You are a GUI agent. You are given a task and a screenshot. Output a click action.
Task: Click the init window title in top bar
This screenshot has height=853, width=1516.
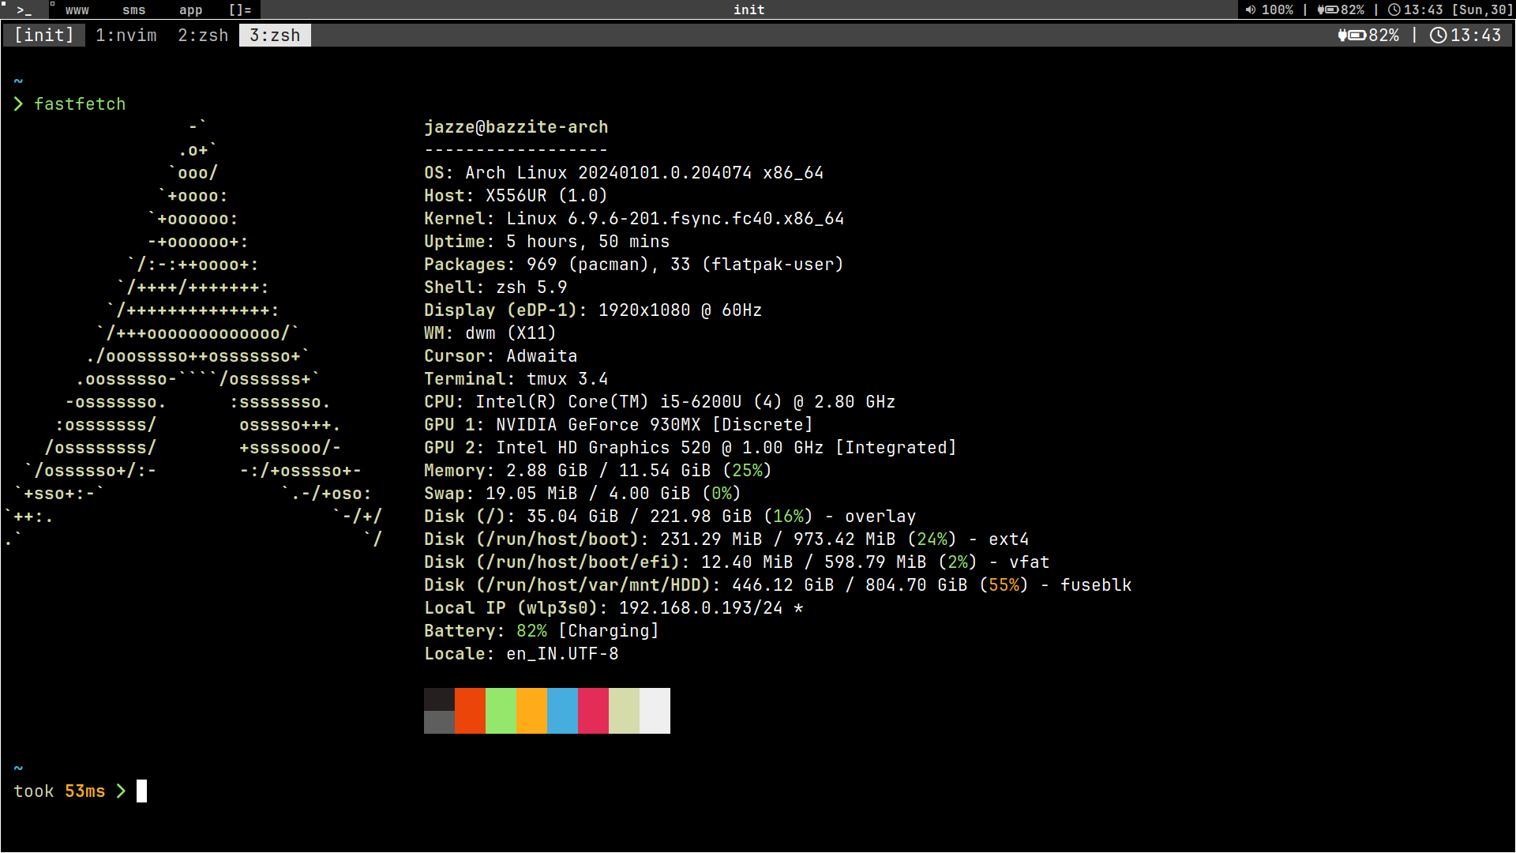click(x=749, y=10)
